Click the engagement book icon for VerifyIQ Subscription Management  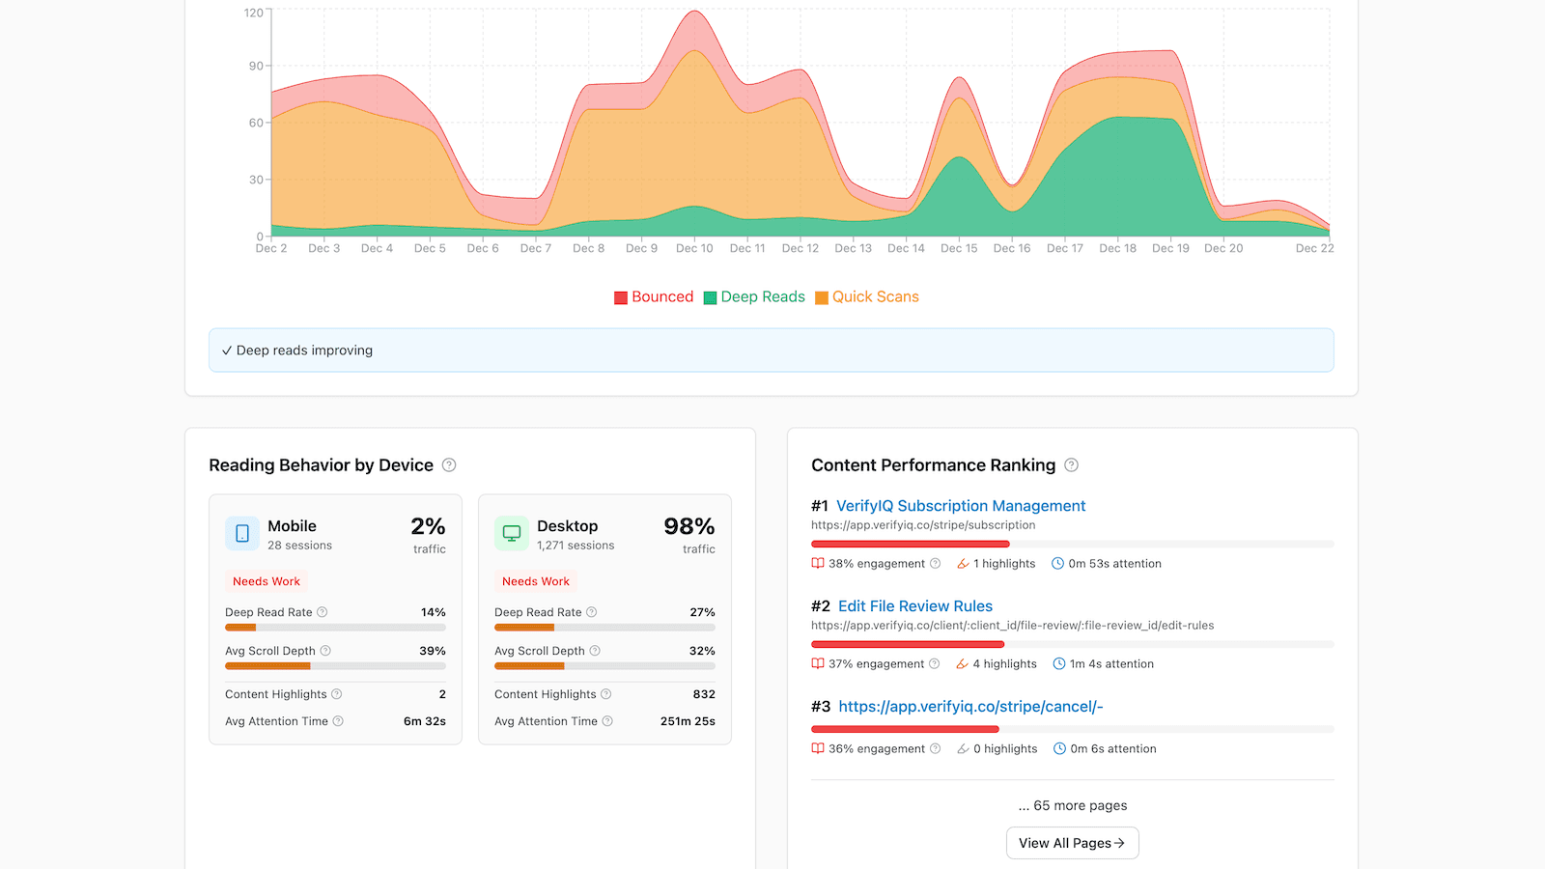[x=818, y=563]
